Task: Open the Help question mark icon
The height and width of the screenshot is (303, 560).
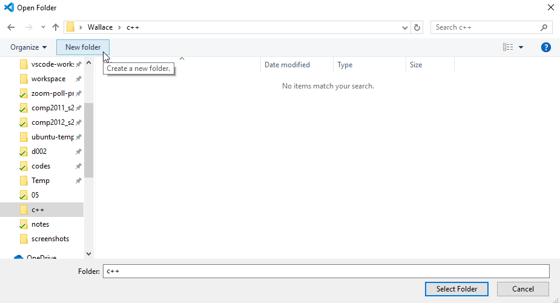Action: pyautogui.click(x=545, y=47)
